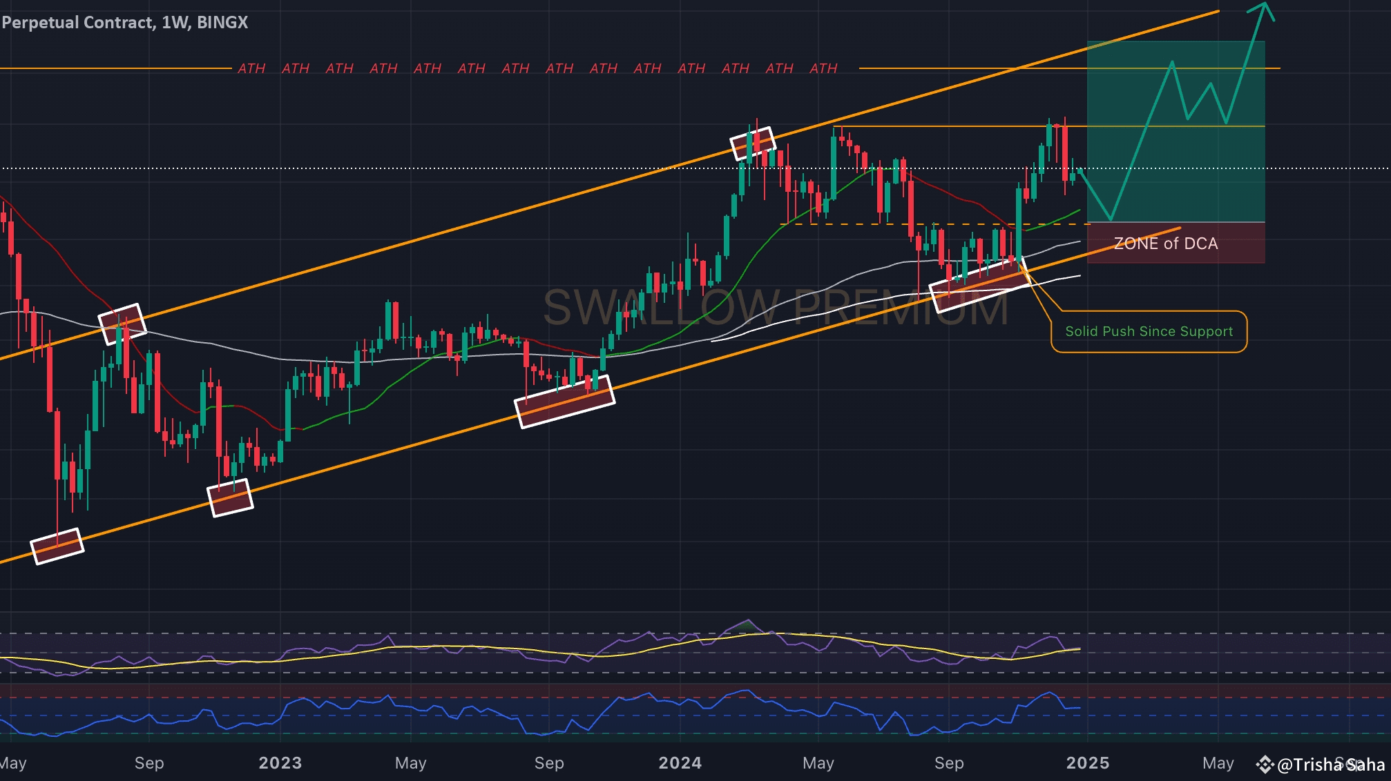Click the 'SWALLOW PREMIUM' watermark text
1391x781 pixels.
[x=775, y=308]
